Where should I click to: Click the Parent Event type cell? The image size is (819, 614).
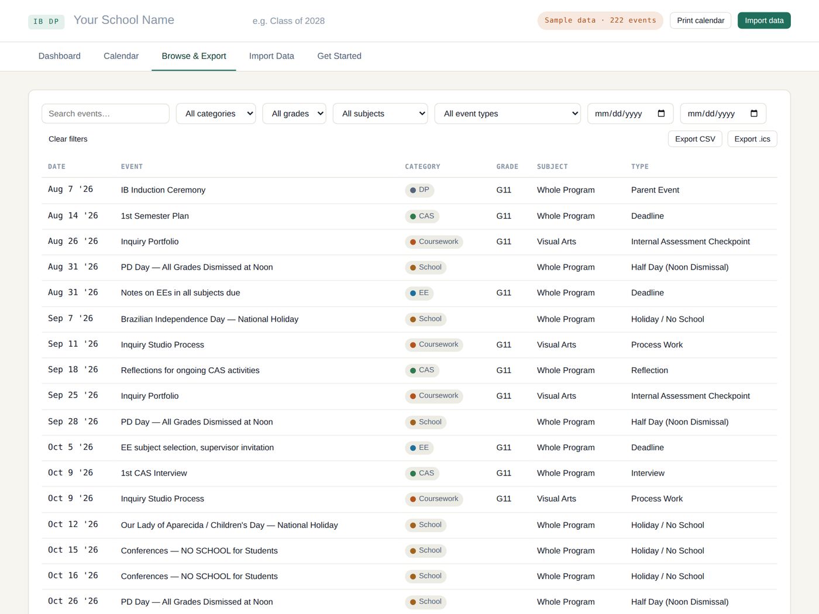point(655,190)
